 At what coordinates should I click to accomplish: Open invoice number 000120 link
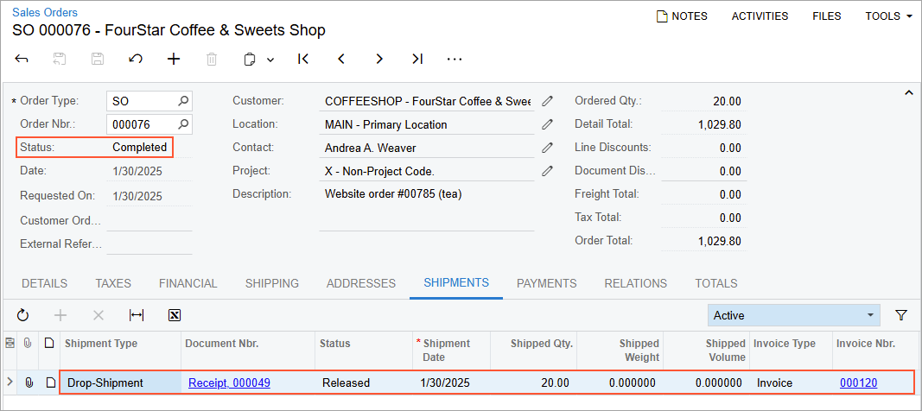[x=858, y=383]
